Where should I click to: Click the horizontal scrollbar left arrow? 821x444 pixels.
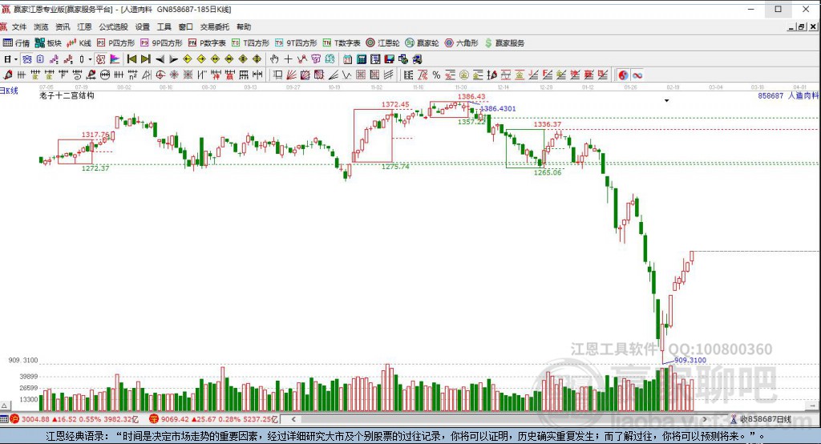(x=293, y=419)
